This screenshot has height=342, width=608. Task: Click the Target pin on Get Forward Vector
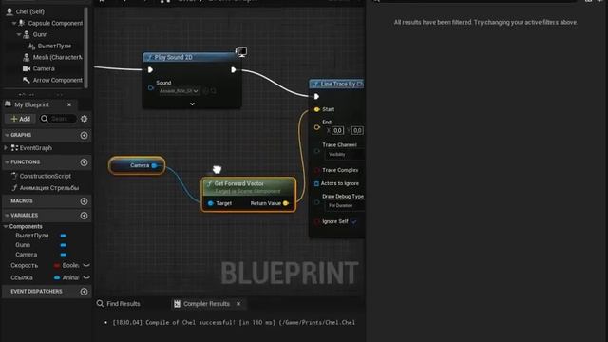tap(211, 203)
